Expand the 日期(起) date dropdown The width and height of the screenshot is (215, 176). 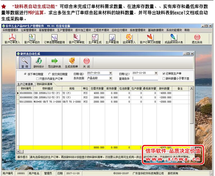110,73
